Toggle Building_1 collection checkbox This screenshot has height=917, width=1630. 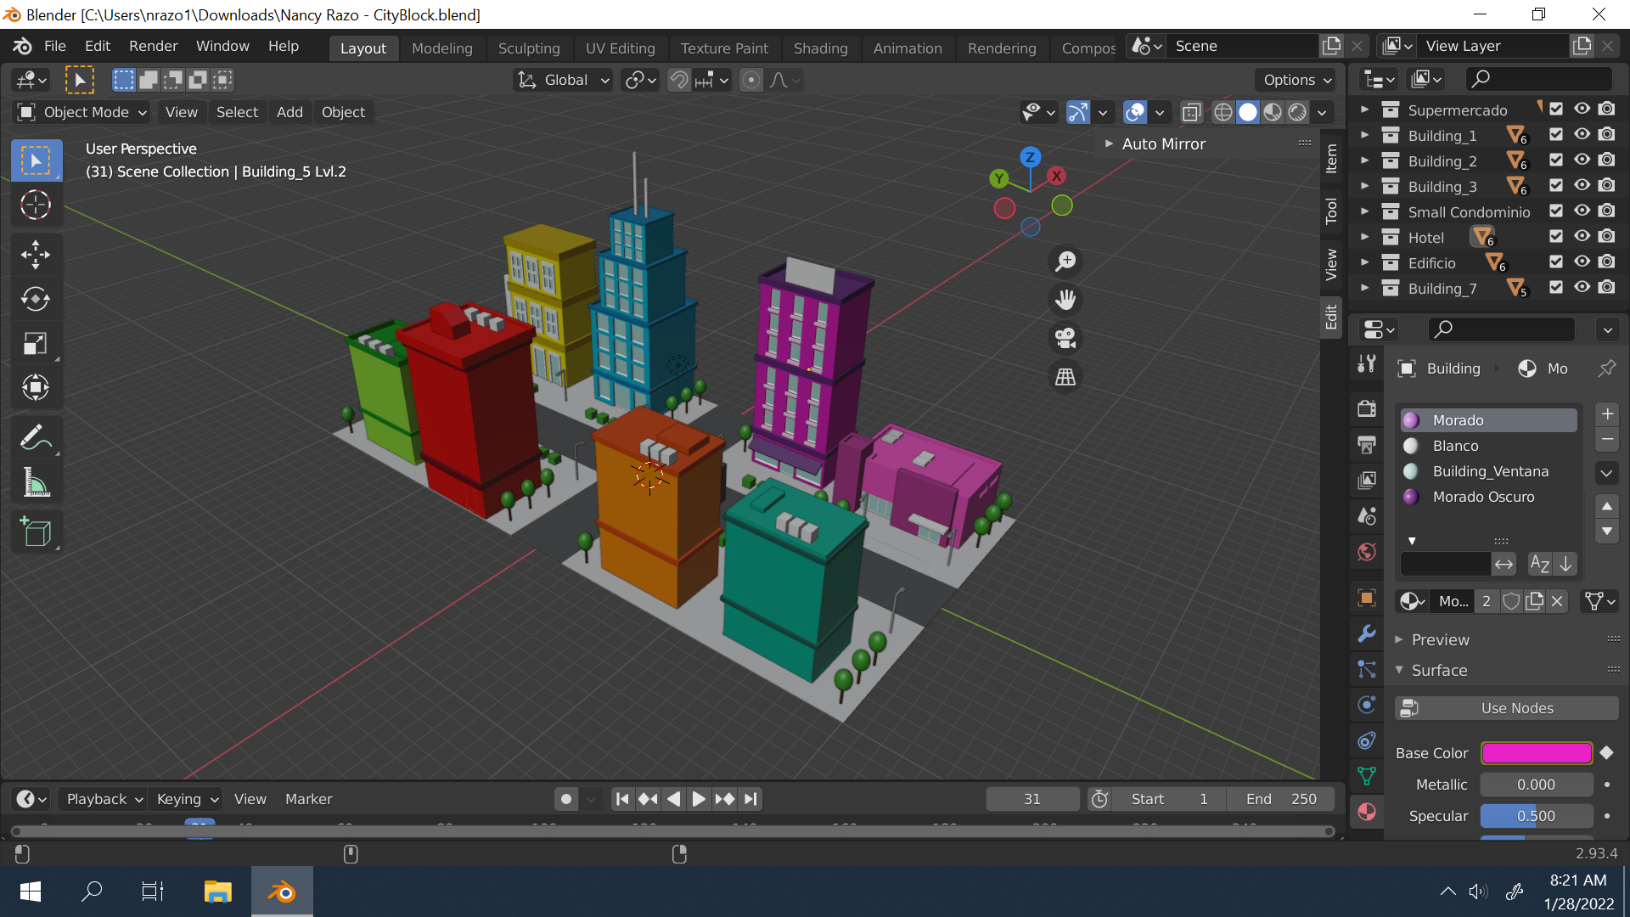pos(1556,135)
